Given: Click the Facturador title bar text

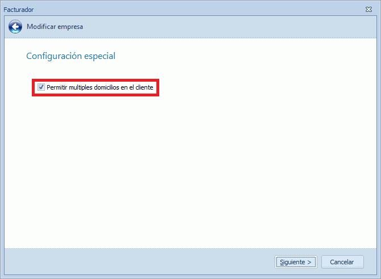Looking at the screenshot, I should [x=18, y=10].
